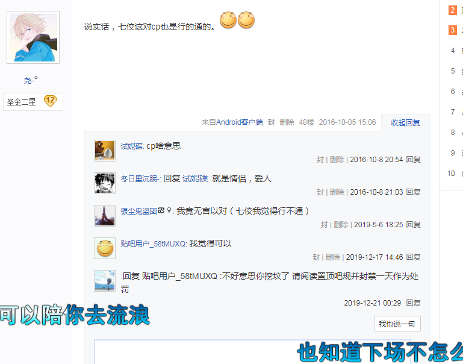Collapse replies with 收起回复
The image size is (463, 364).
(x=405, y=122)
